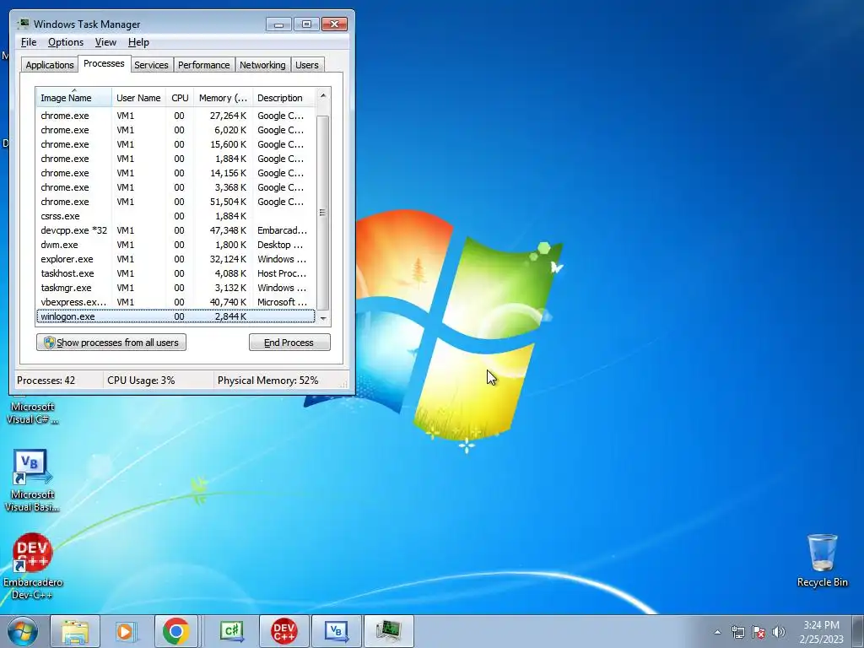Open the Recycle Bin on desktop
Screen dimensions: 864x648
[822, 560]
